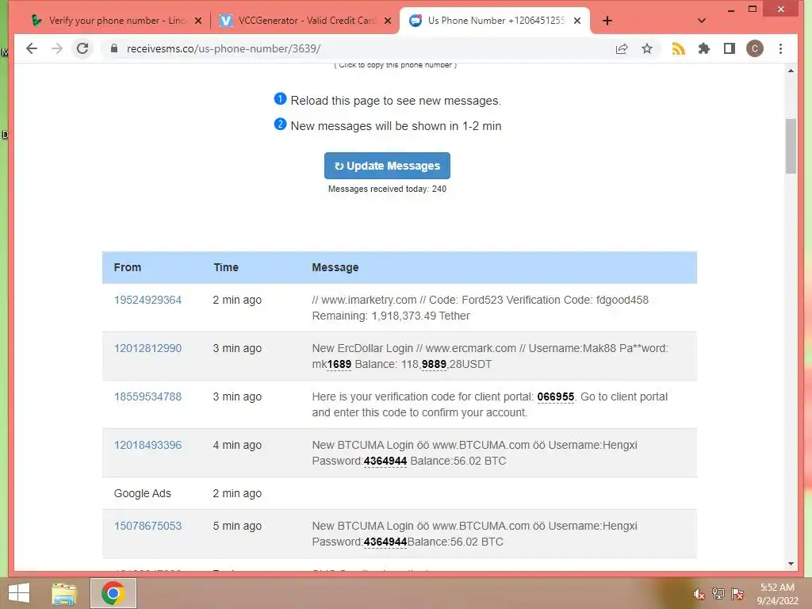Image resolution: width=812 pixels, height=609 pixels.
Task: Click 'Reload this page to see new messages'
Action: (x=396, y=101)
